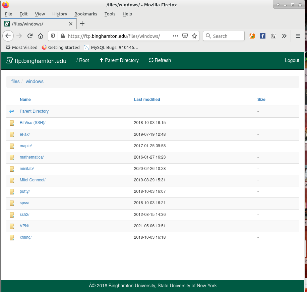Open the Parent Directory row link
This screenshot has height=292, width=307.
coord(34,111)
